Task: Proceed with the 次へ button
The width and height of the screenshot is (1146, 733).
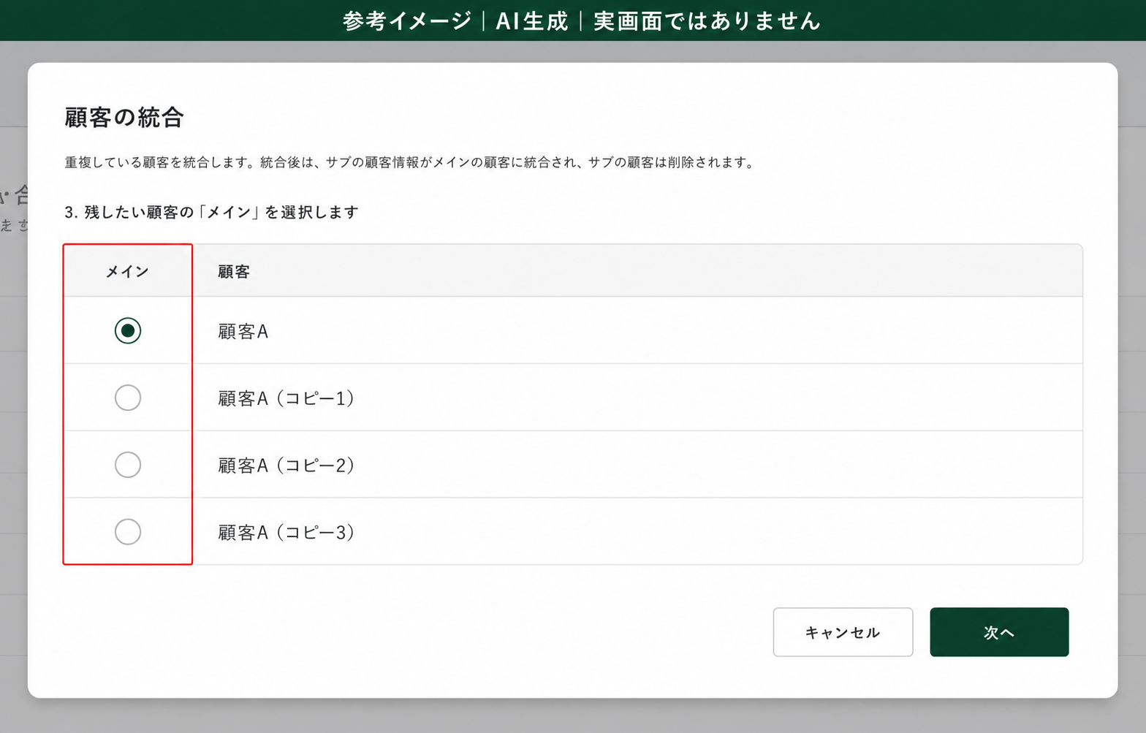Action: coord(999,632)
